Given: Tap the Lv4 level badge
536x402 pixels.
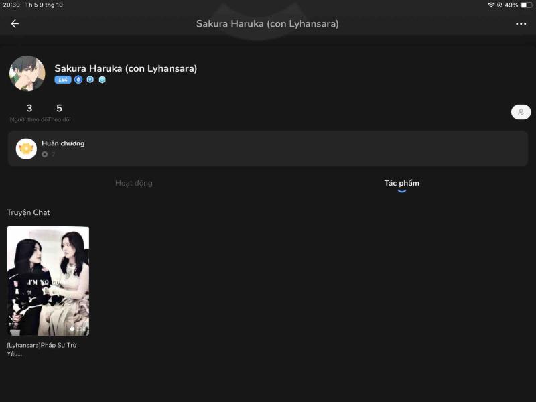Looking at the screenshot, I should coord(63,80).
